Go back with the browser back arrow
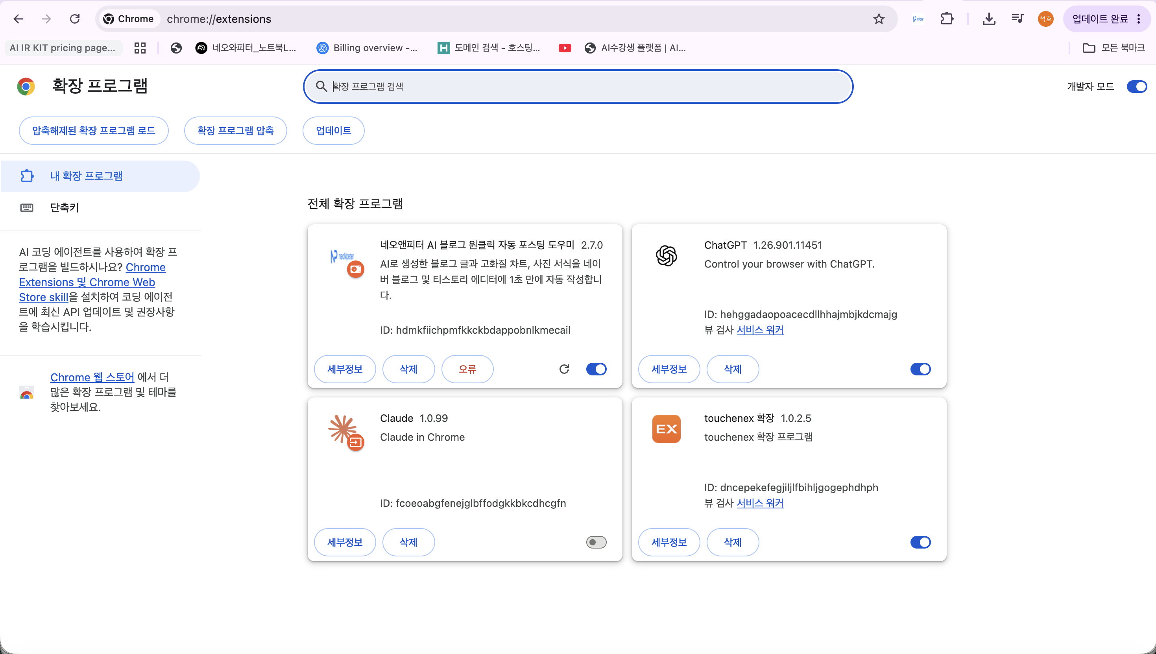Image resolution: width=1156 pixels, height=654 pixels. coord(18,19)
